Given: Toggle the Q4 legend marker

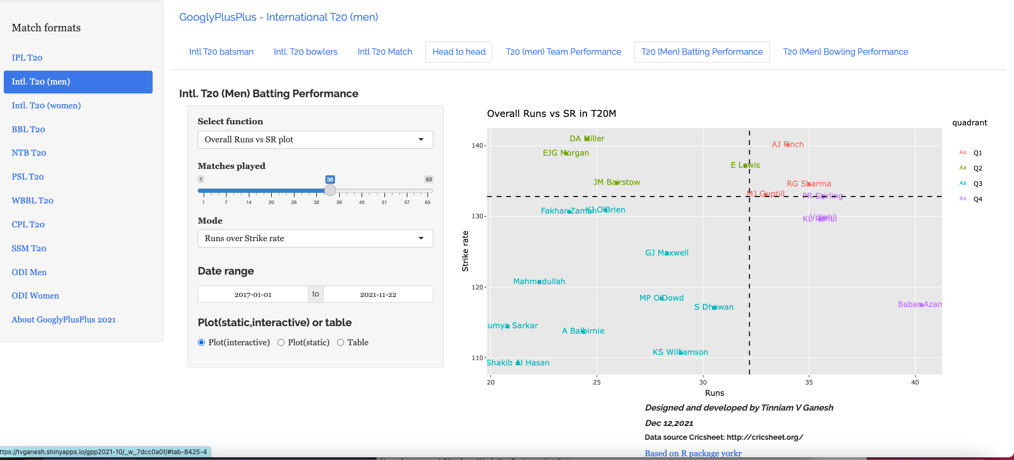Looking at the screenshot, I should point(962,199).
